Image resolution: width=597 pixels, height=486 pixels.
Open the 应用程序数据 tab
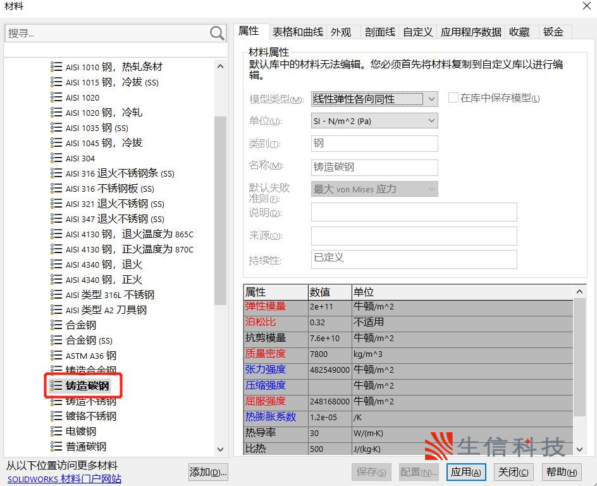[471, 32]
